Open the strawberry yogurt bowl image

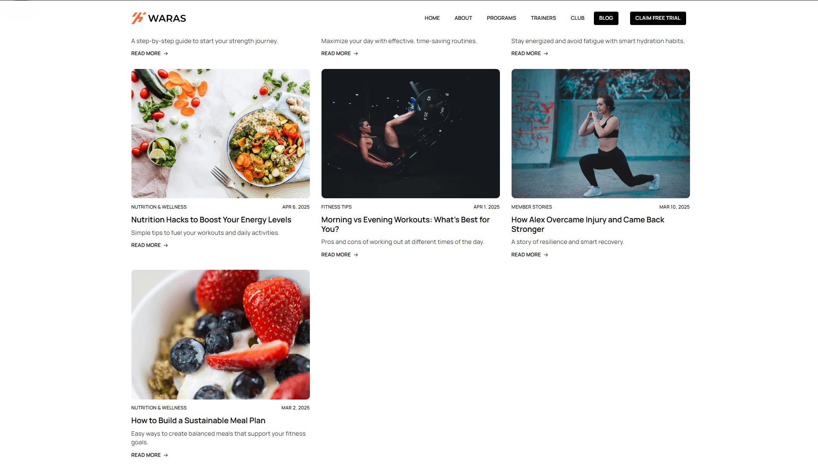click(220, 334)
